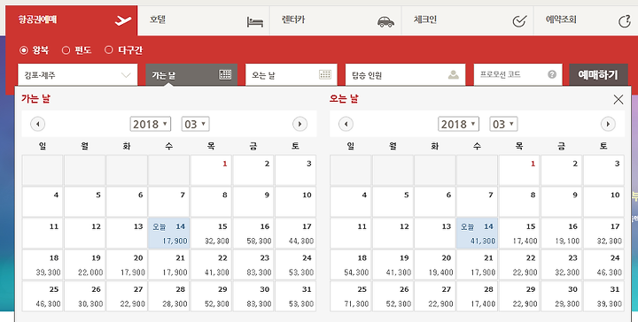This screenshot has height=322, width=638.
Task: Open the 김포-제주 route dropdown
Action: 78,74
